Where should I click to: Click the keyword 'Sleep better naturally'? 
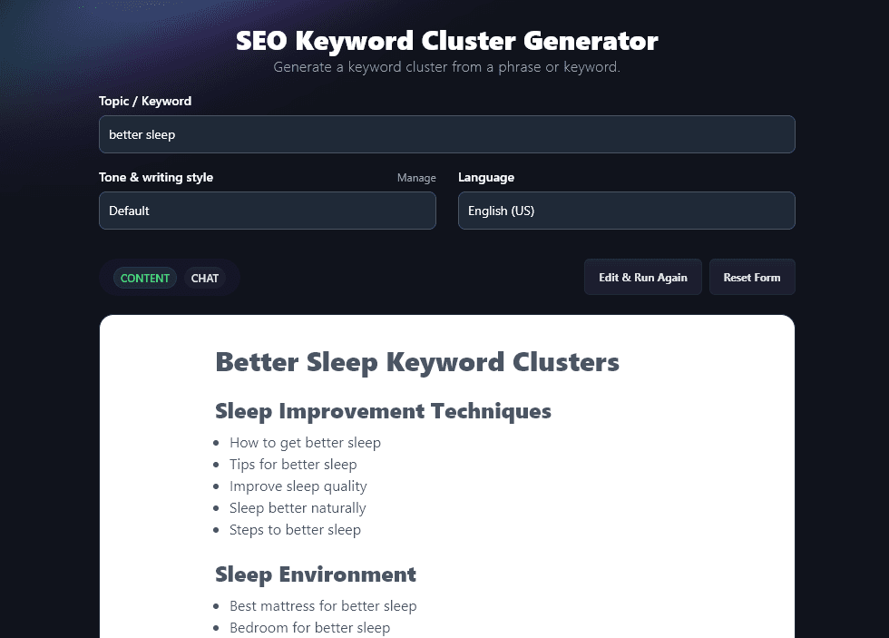(298, 508)
